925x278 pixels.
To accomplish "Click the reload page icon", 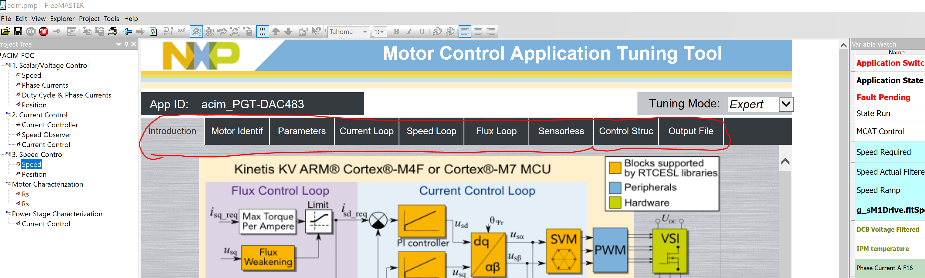I will pos(153,31).
